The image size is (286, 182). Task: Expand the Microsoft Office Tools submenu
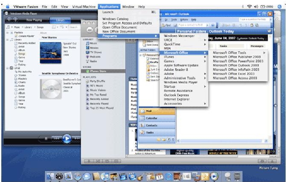coord(238,53)
